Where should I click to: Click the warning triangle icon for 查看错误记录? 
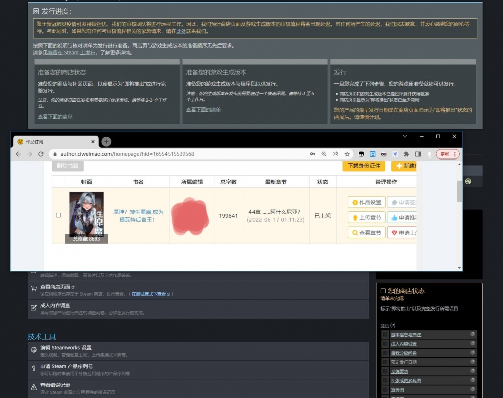tap(34, 387)
